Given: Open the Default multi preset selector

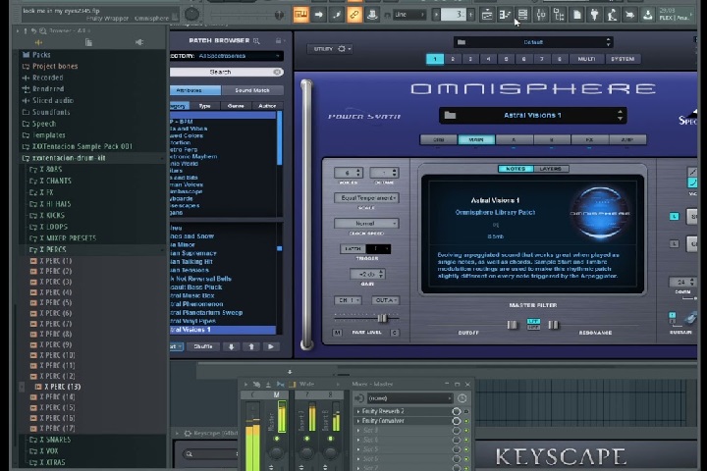Looking at the screenshot, I should [x=533, y=42].
